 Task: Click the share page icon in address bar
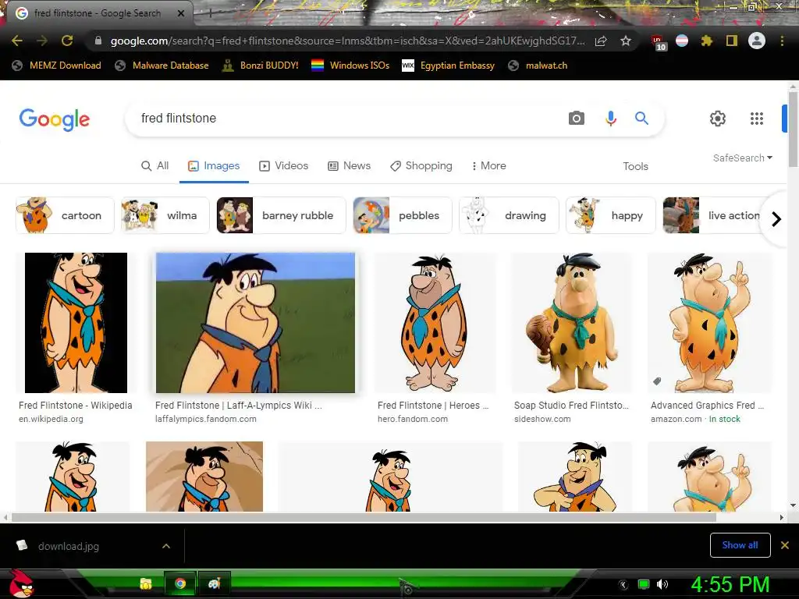coord(601,41)
